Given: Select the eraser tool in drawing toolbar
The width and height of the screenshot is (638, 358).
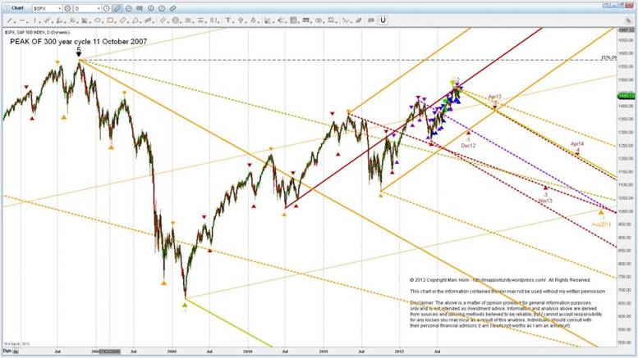Looking at the screenshot, I should coord(359,20).
